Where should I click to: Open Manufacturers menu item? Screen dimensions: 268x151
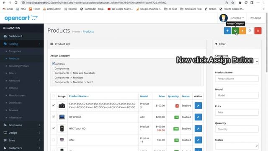point(17,95)
